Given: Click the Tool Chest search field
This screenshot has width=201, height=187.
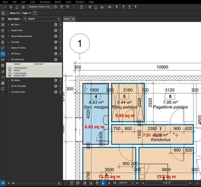Looking at the screenshot, I should pos(42,19).
